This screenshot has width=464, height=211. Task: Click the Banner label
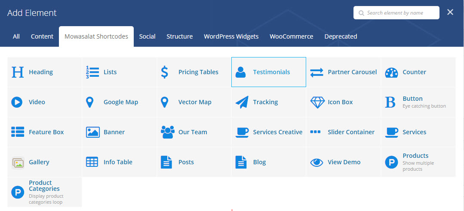coord(114,132)
